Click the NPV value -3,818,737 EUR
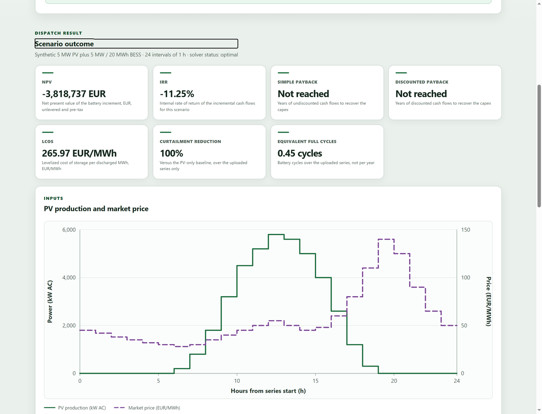This screenshot has width=542, height=414. [74, 94]
